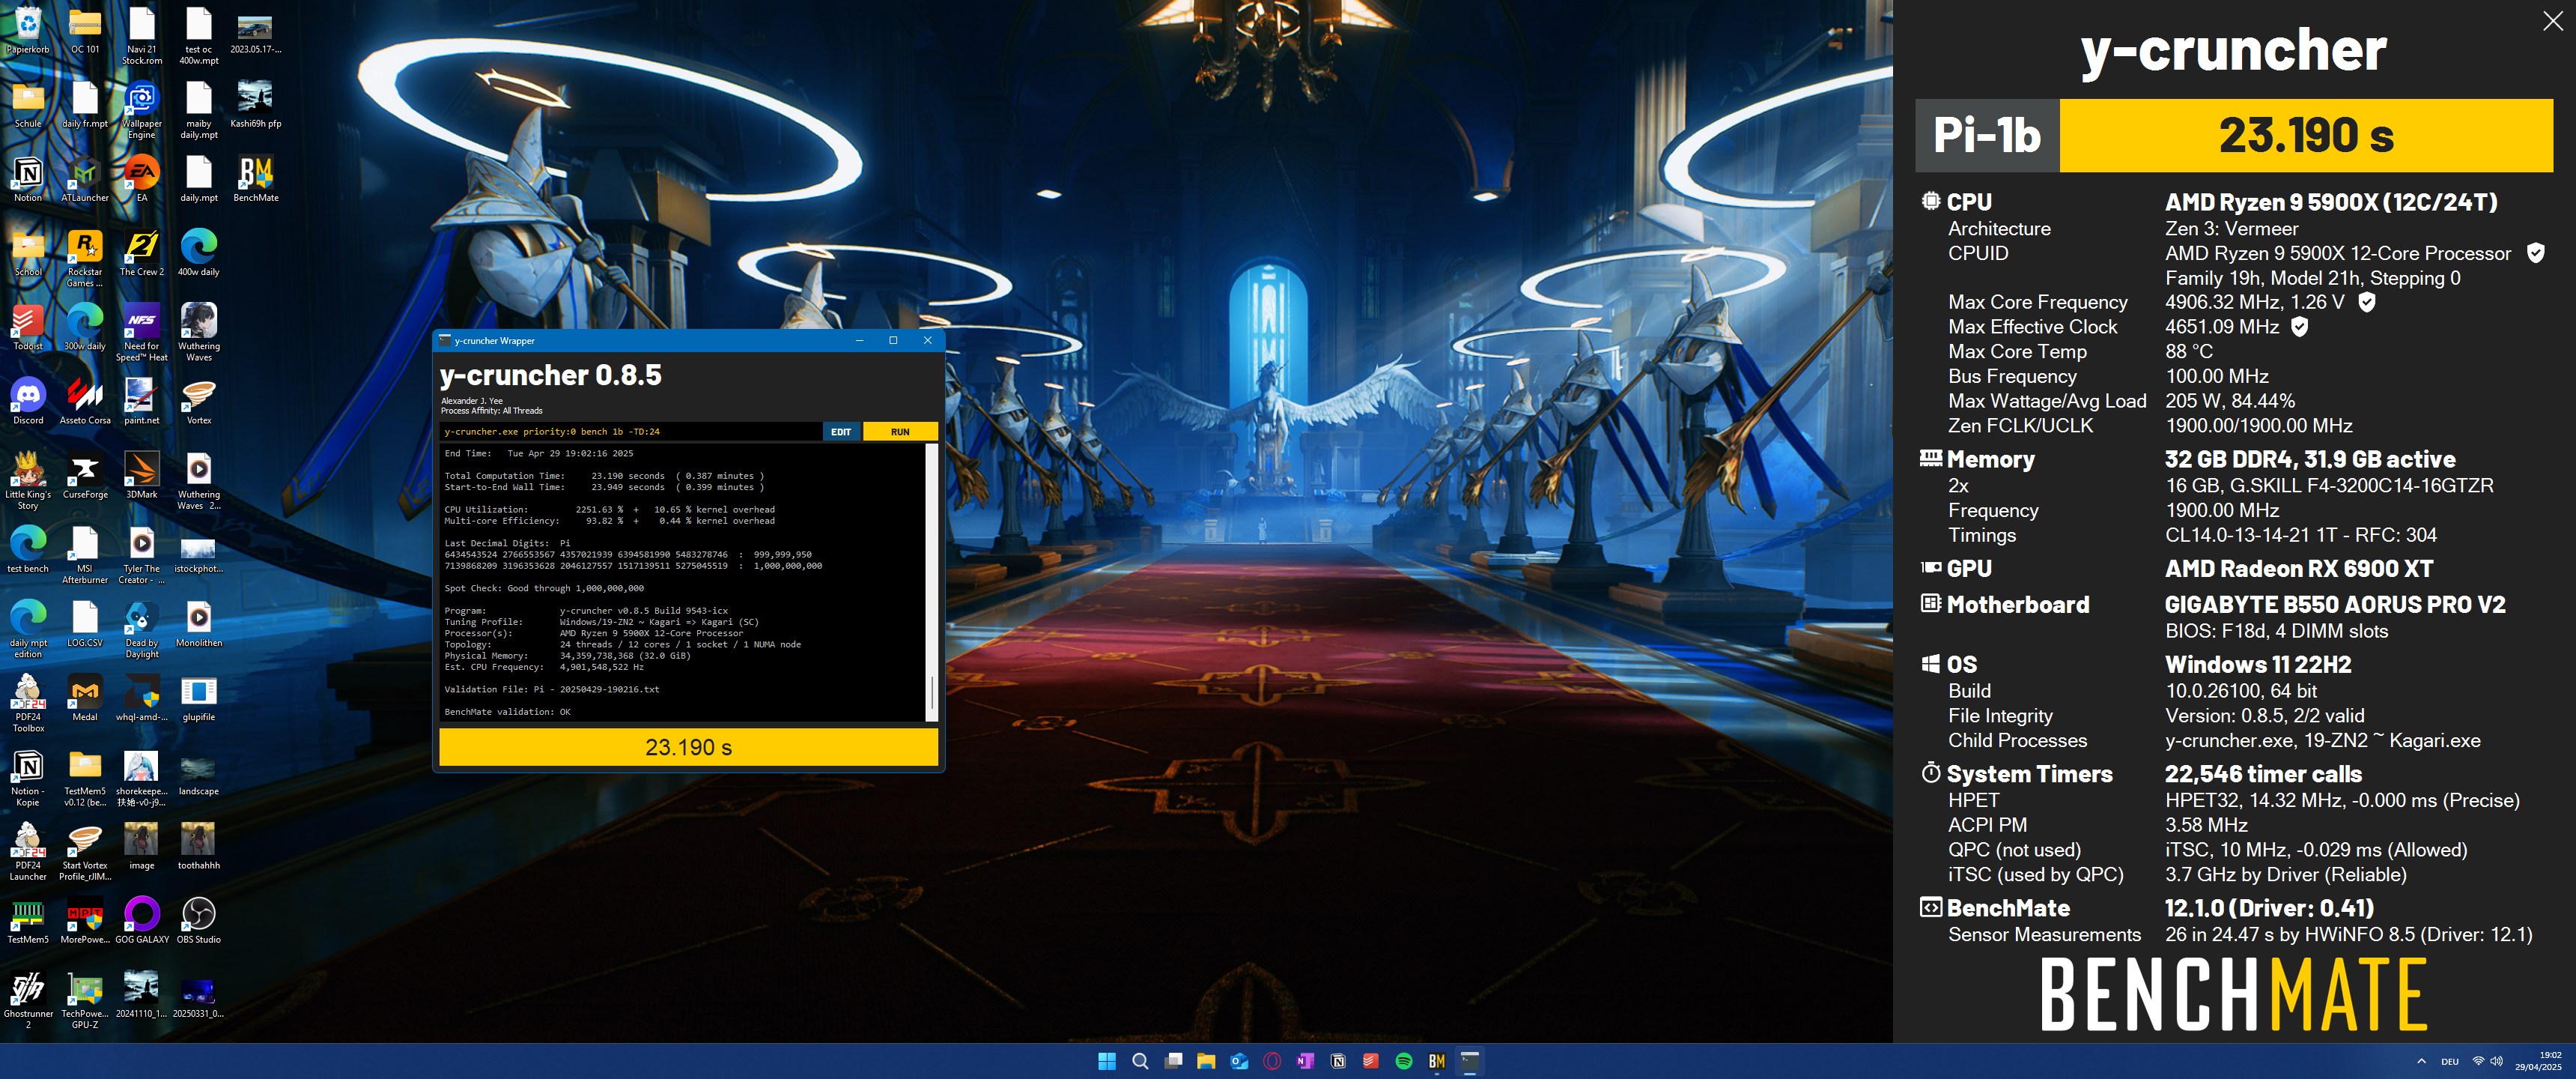Open the Windows Start menu
This screenshot has width=2576, height=1079.
tap(1107, 1061)
